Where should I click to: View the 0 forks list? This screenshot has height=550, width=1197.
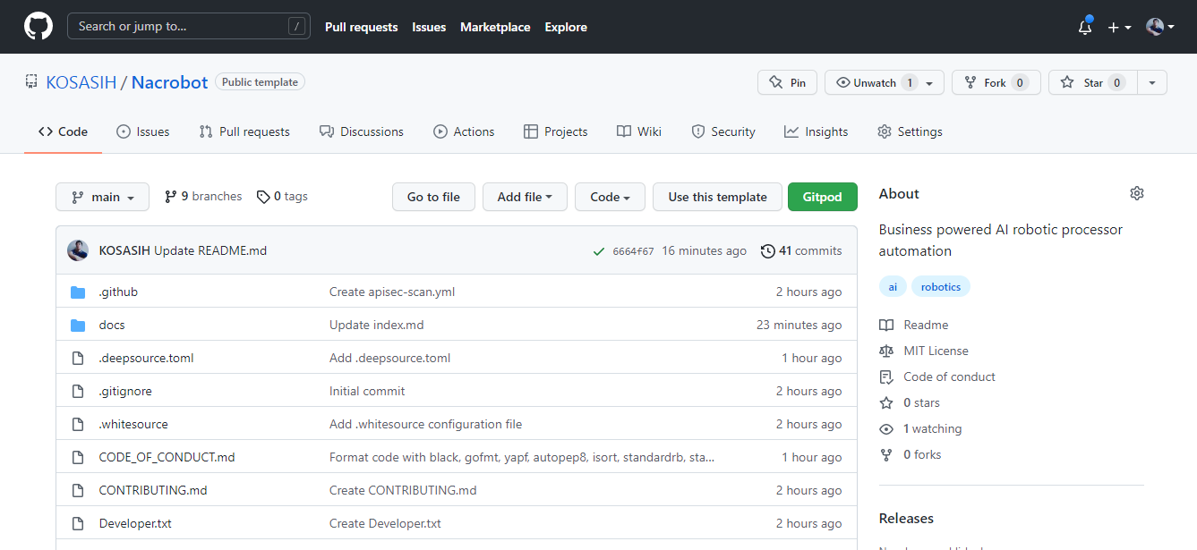tap(911, 454)
